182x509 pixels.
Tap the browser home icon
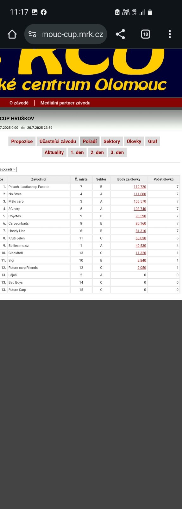pyautogui.click(x=12, y=34)
